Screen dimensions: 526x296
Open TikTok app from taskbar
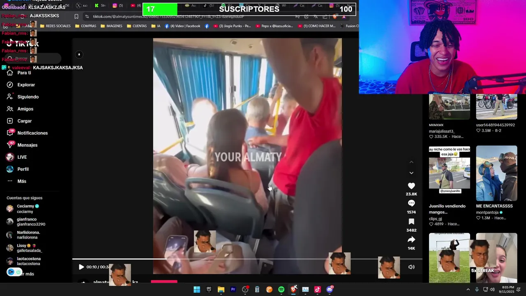point(317,289)
